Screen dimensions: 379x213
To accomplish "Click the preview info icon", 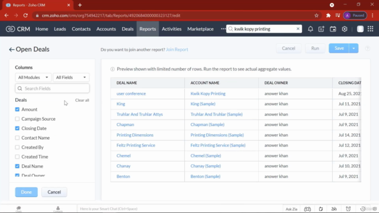I will 113,69.
